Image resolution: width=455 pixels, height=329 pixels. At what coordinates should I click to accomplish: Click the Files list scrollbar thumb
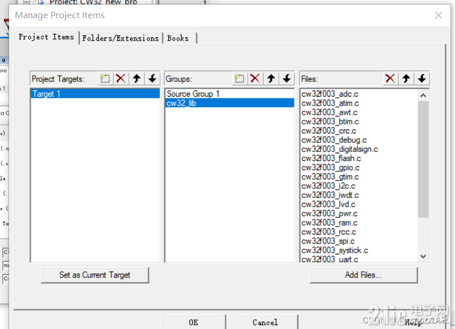tap(423, 159)
